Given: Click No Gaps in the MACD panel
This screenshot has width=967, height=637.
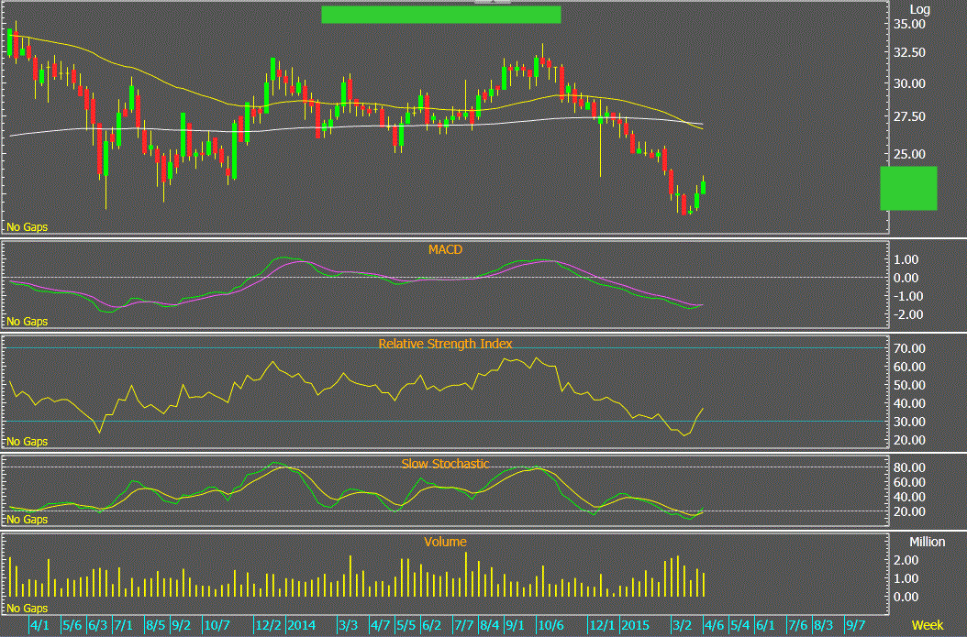Looking at the screenshot, I should tap(28, 322).
